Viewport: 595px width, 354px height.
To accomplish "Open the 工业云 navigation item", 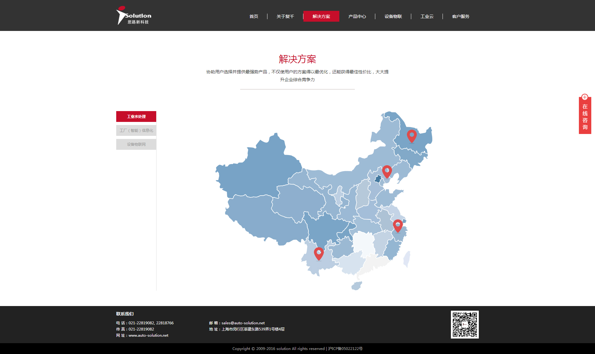I will (427, 16).
